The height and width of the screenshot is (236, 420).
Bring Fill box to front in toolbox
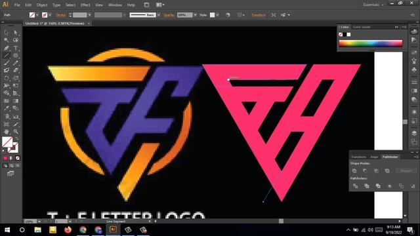7,142
